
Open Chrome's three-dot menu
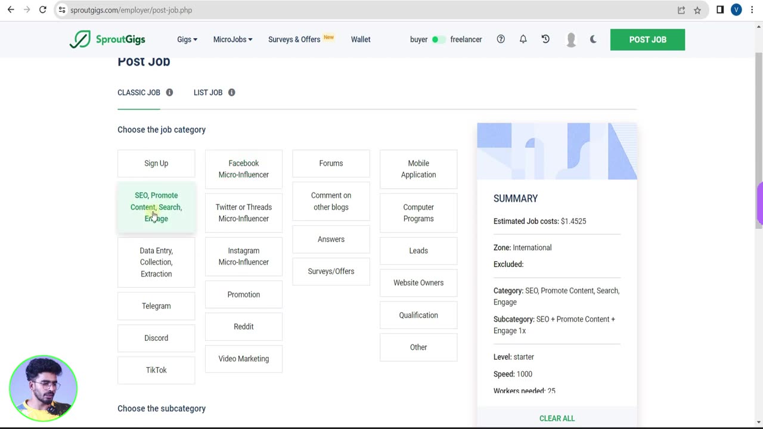752,10
